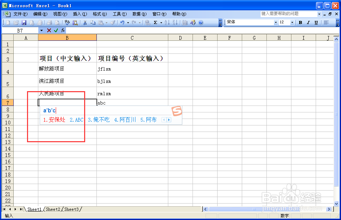The height and width of the screenshot is (220, 341).
Task: Paste with the clipboard icon
Action: coord(101,23)
